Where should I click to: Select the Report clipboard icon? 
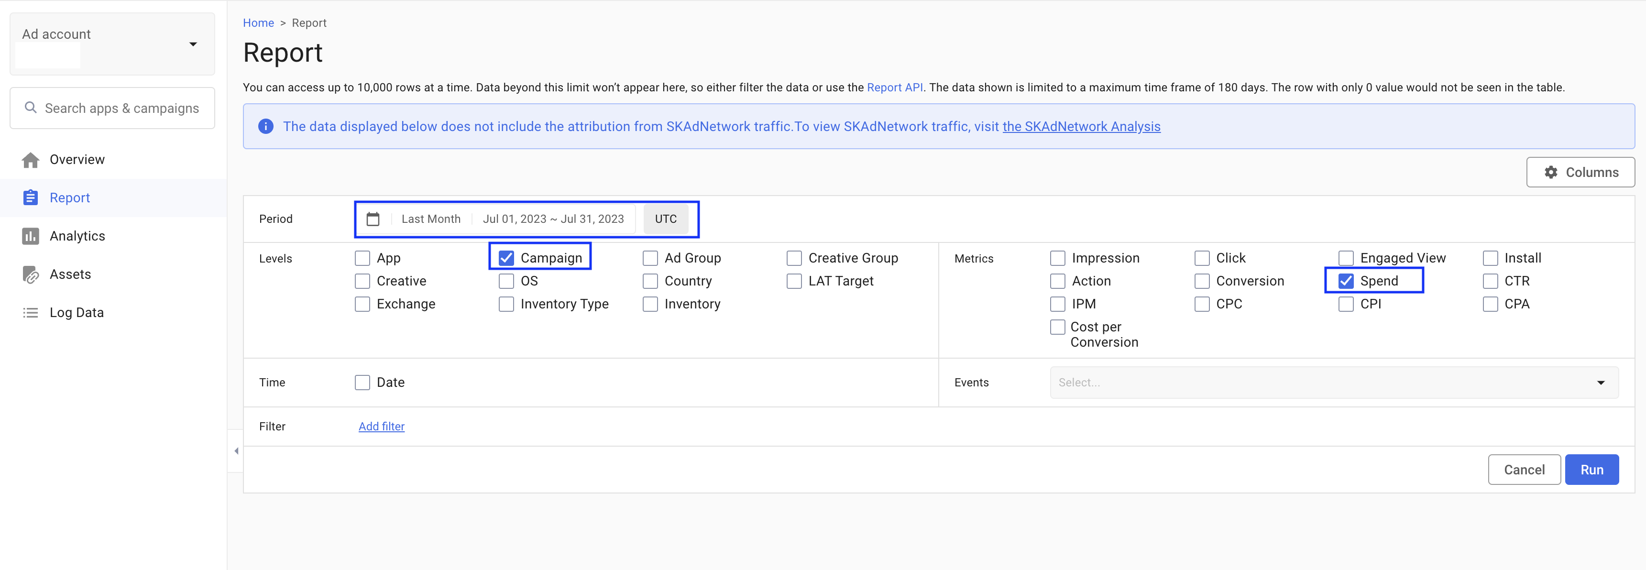tap(30, 197)
